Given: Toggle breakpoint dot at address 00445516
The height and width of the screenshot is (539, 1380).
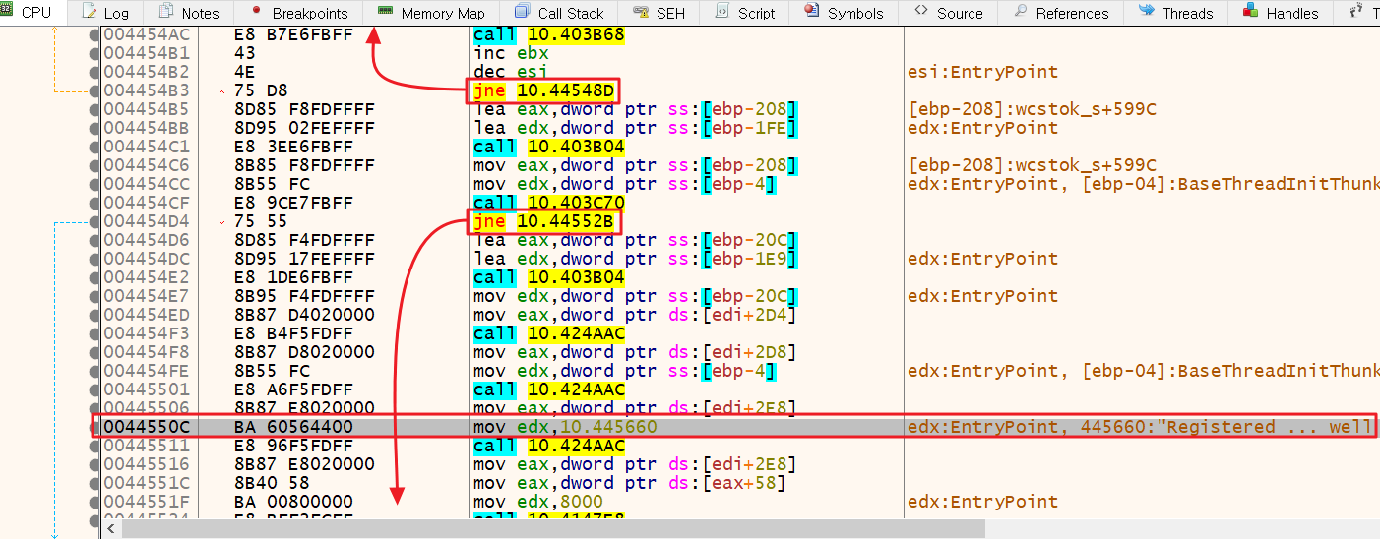Looking at the screenshot, I should [x=94, y=464].
